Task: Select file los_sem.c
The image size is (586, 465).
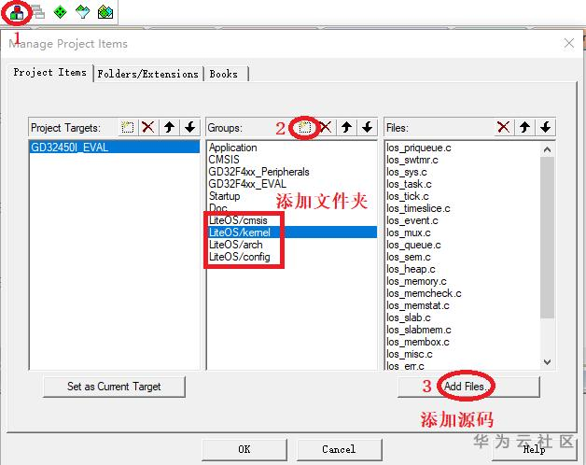Action: point(463,257)
